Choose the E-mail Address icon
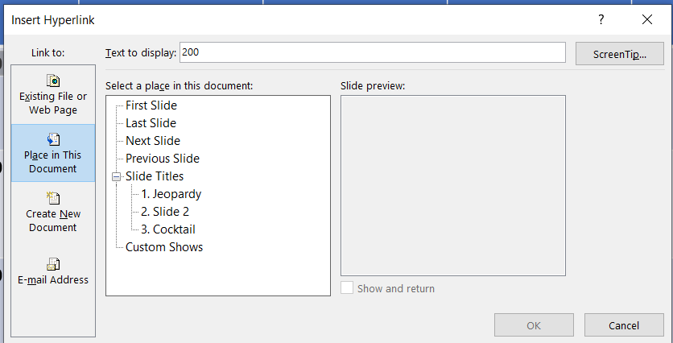This screenshot has height=343, width=673. [53, 264]
